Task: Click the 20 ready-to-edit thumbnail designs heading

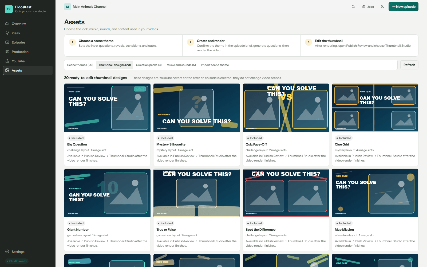Action: 96,78
